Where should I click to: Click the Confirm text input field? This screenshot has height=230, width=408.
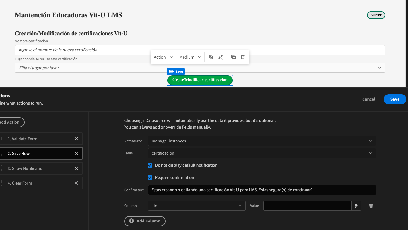262,190
